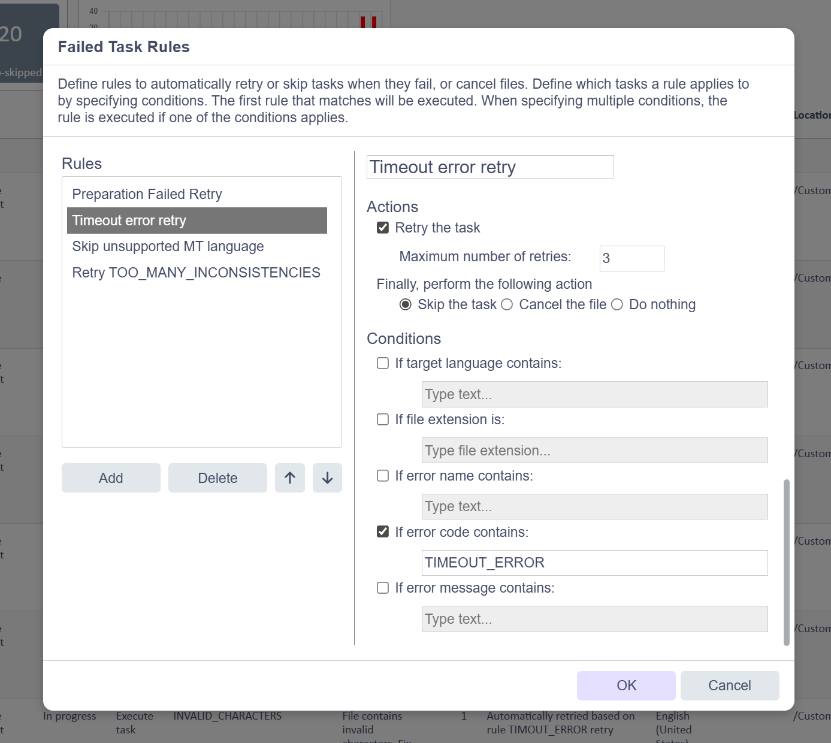Select the Skip the task radio option
This screenshot has width=831, height=743.
(x=406, y=304)
